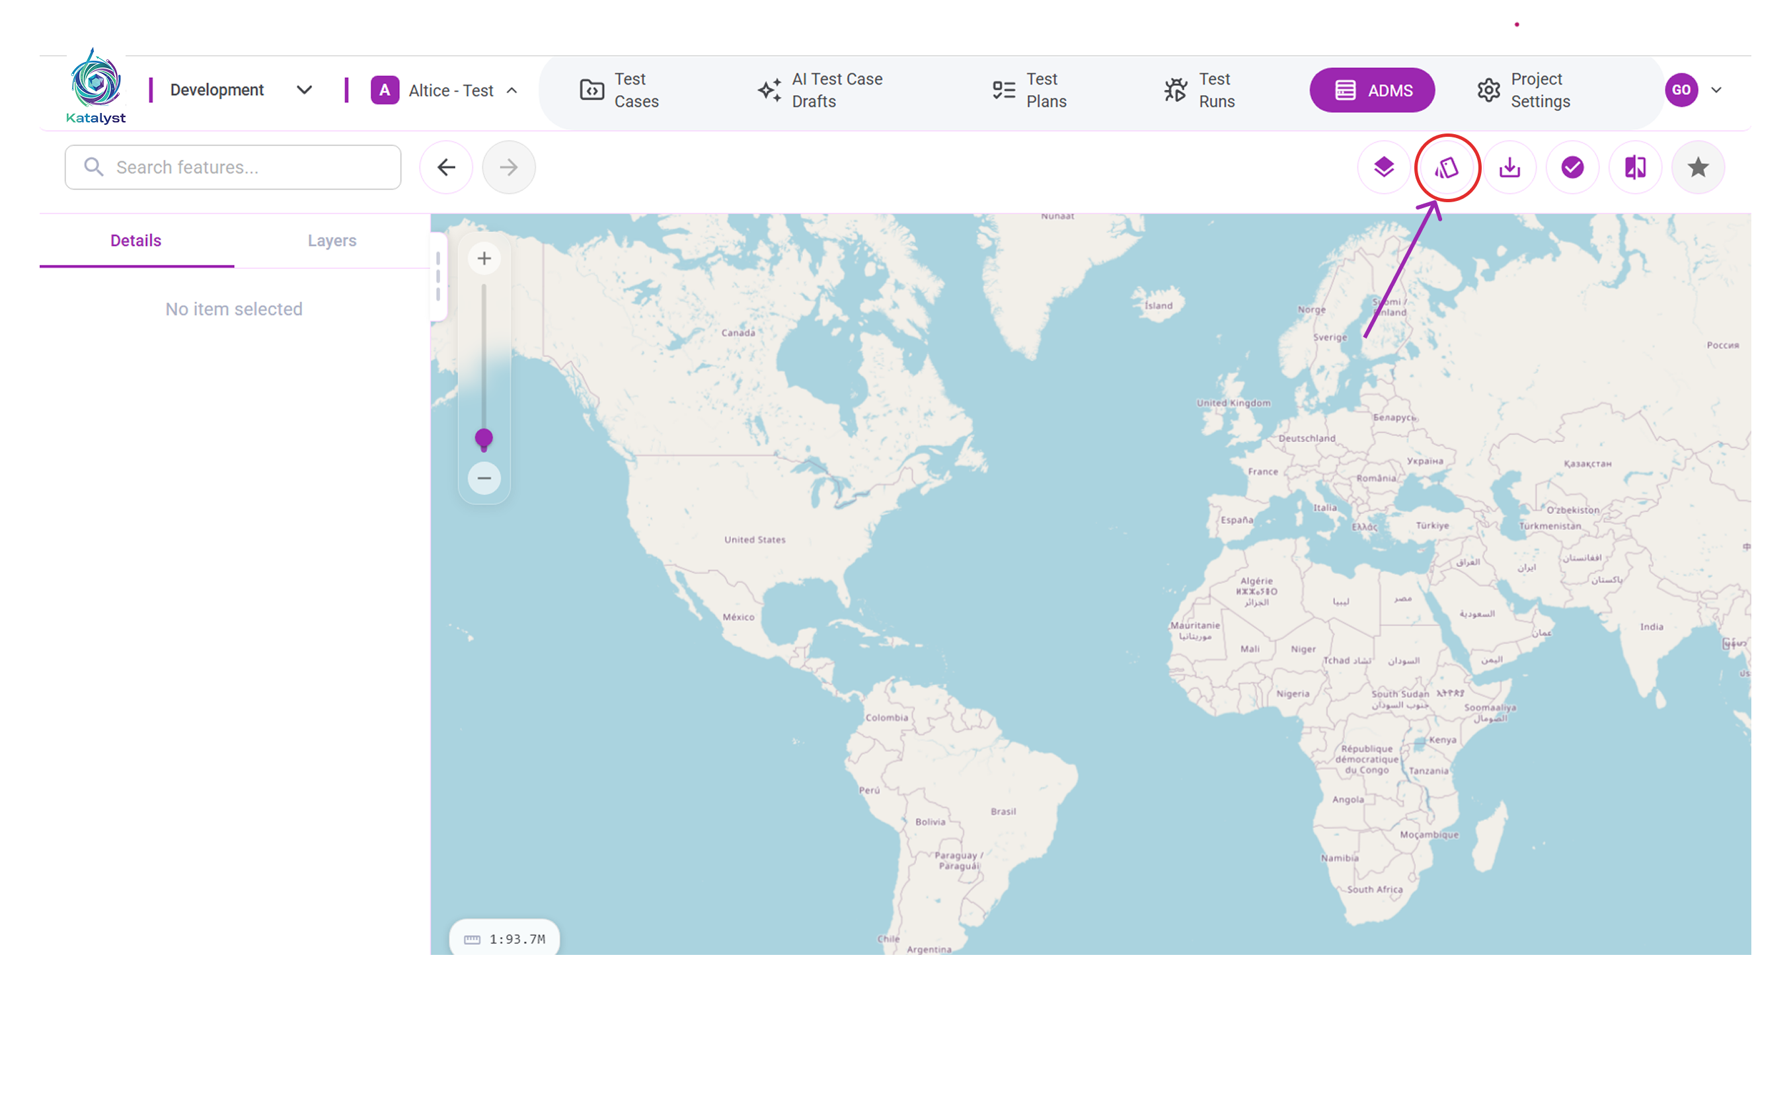Open the GO user avatar menu
Viewport: 1791px width, 1095px height.
[1681, 90]
